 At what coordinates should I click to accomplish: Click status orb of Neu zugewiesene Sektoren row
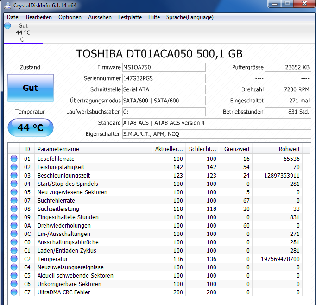[14, 192]
